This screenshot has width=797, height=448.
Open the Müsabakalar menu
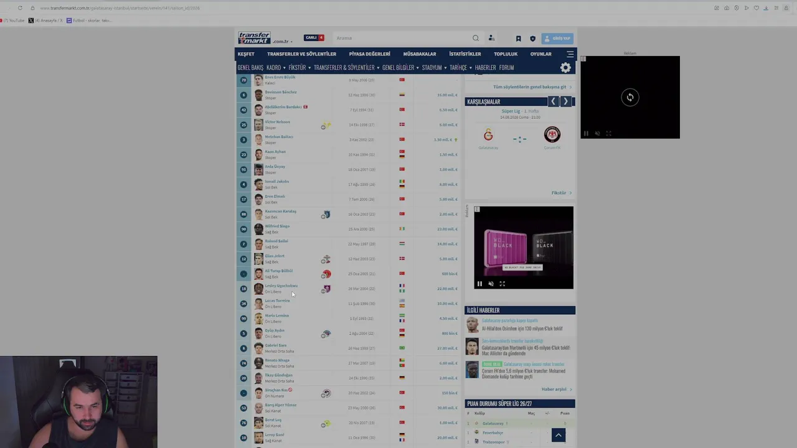click(420, 54)
